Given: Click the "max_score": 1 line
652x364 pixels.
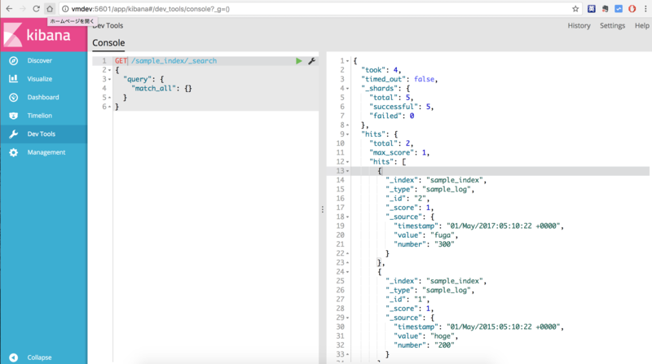Looking at the screenshot, I should point(399,152).
